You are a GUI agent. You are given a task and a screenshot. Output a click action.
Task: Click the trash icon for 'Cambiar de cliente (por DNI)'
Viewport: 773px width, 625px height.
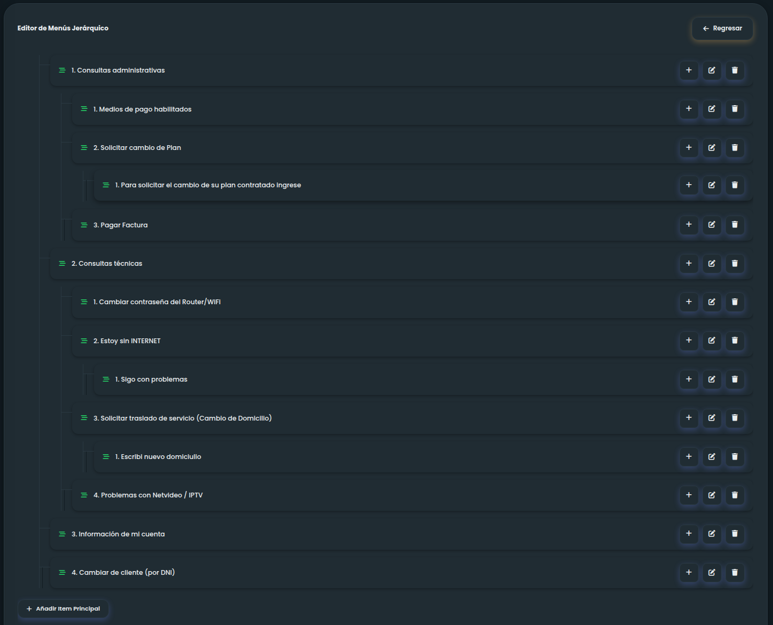coord(735,572)
